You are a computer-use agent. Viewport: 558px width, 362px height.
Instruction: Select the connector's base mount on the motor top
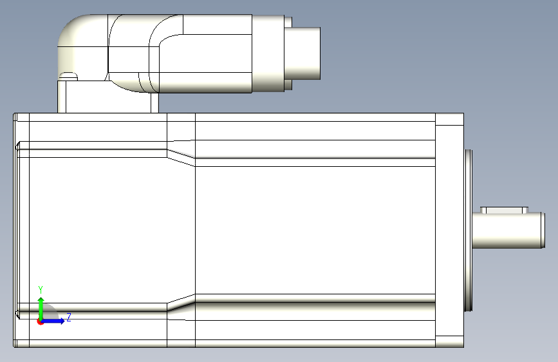click(x=108, y=97)
